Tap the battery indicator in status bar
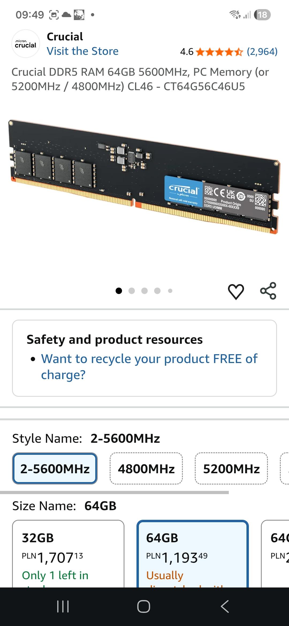 [x=263, y=15]
